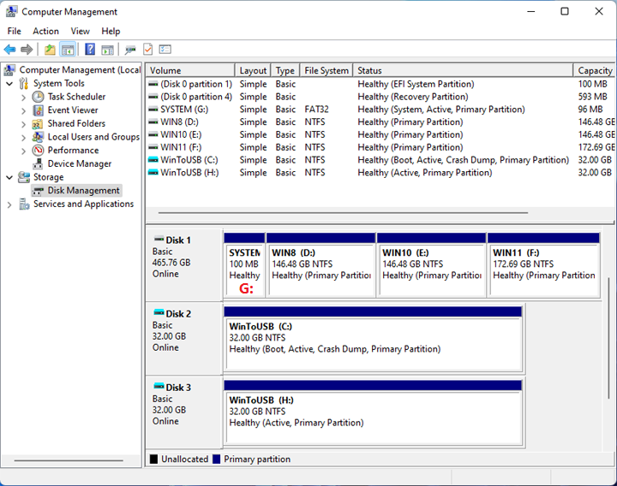Open the View menu
The height and width of the screenshot is (486, 617).
point(81,31)
